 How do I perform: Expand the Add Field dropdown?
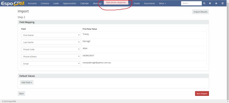pyautogui.click(x=27, y=82)
